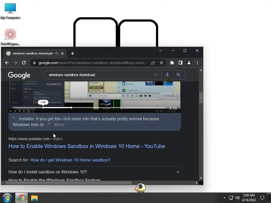Image resolution: width=271 pixels, height=203 pixels.
Task: Go to Google home via logo
Action: pos(19,75)
